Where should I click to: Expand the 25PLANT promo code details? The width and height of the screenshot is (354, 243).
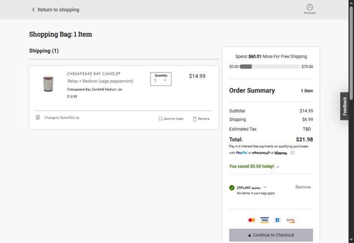pyautogui.click(x=265, y=187)
